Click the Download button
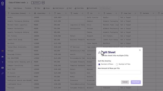The height and width of the screenshot is (91, 163). click(136, 82)
